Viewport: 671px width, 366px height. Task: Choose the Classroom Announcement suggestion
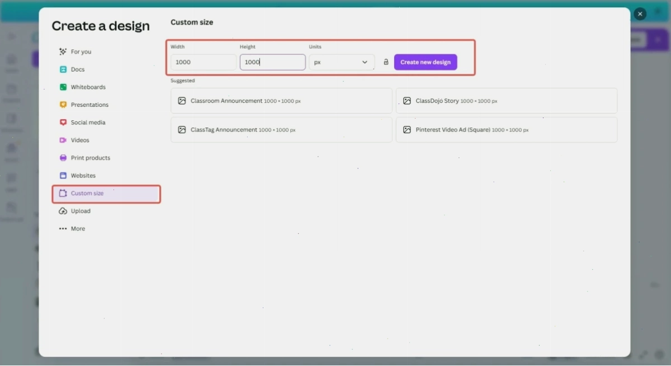pos(281,101)
